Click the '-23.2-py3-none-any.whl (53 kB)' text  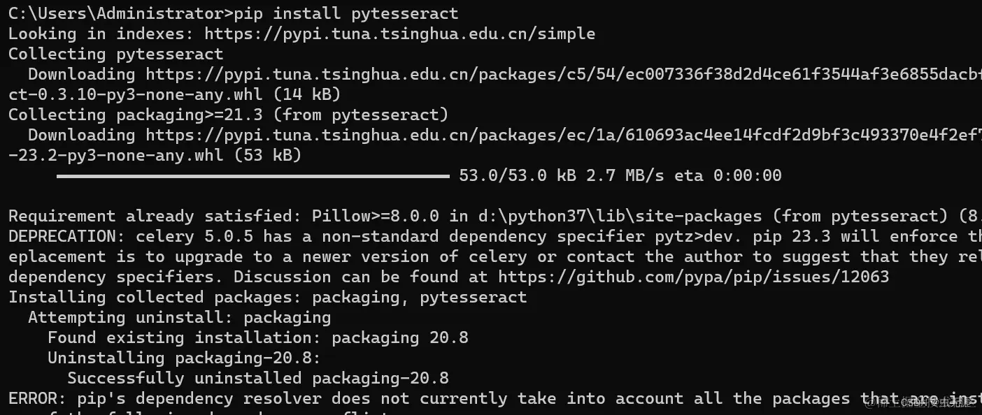click(155, 155)
